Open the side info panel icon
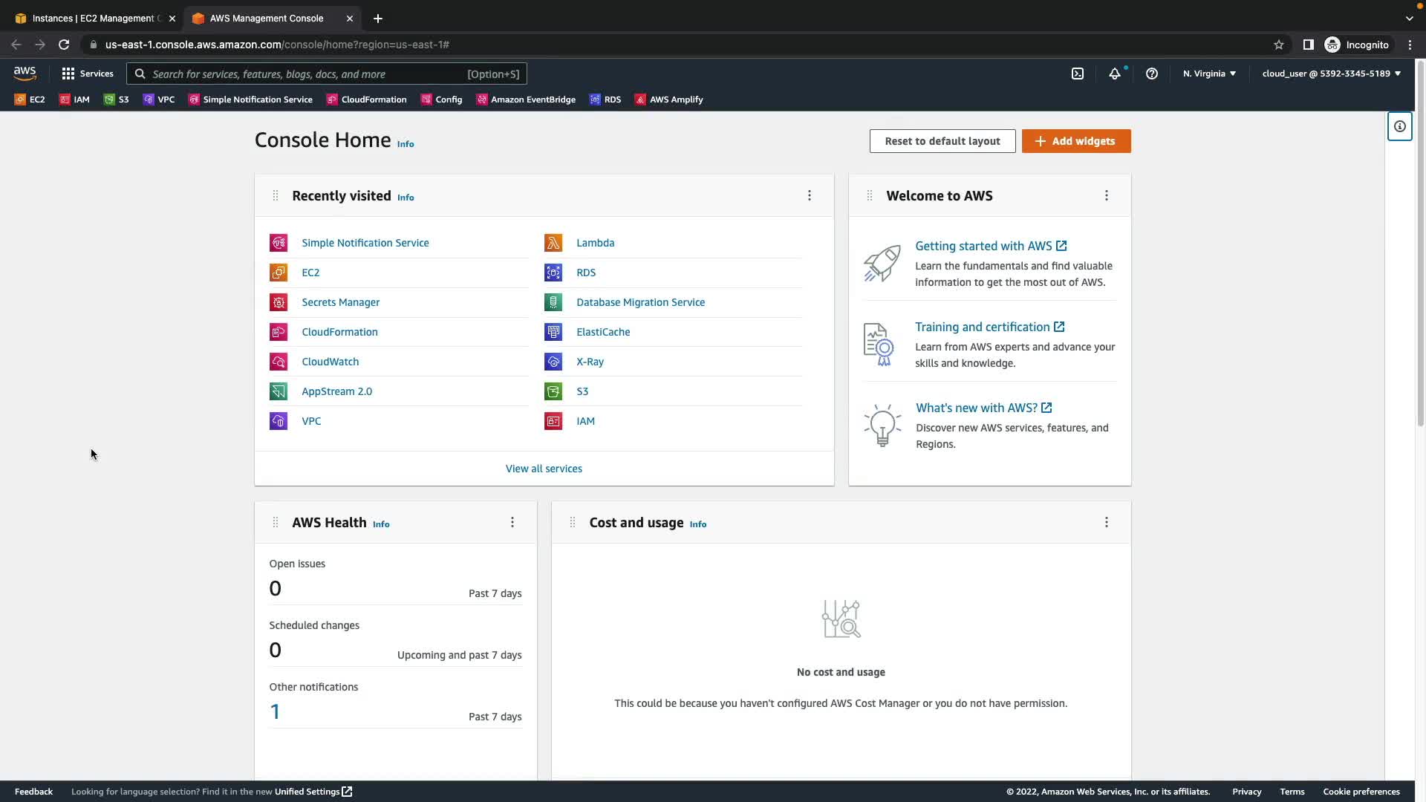 tap(1399, 126)
